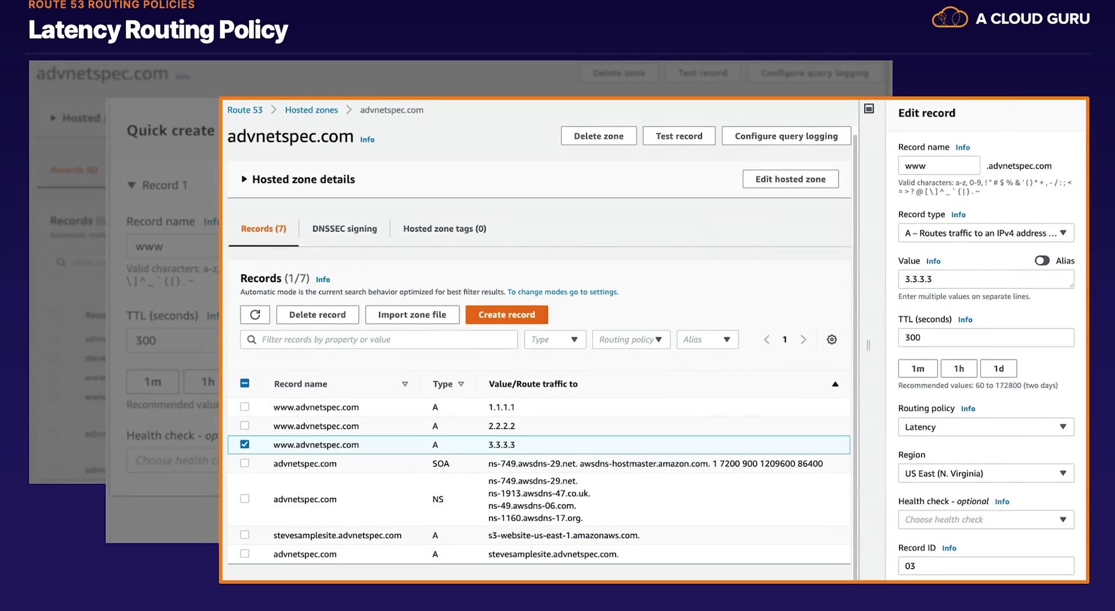The width and height of the screenshot is (1115, 611).
Task: Click the Filter records search field
Action: (379, 340)
